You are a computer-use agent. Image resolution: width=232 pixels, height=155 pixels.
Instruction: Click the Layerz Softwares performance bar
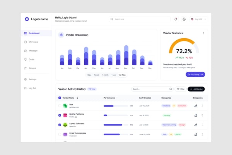coord(116,125)
